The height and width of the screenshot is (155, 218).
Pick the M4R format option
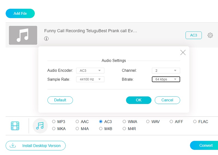(x=125, y=129)
